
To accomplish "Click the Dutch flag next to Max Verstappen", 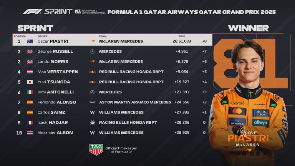I will 30,72.
